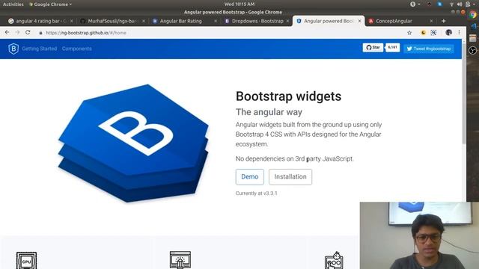
Task: Launch VS Code from the dock
Action: pyautogui.click(x=473, y=27)
